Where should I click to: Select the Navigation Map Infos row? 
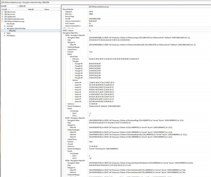click(x=136, y=33)
